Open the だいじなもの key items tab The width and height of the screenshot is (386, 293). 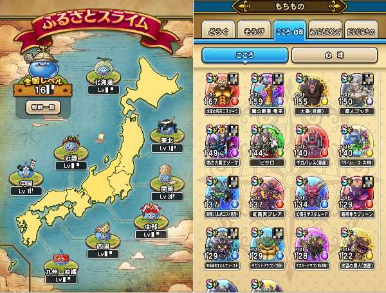(x=361, y=31)
